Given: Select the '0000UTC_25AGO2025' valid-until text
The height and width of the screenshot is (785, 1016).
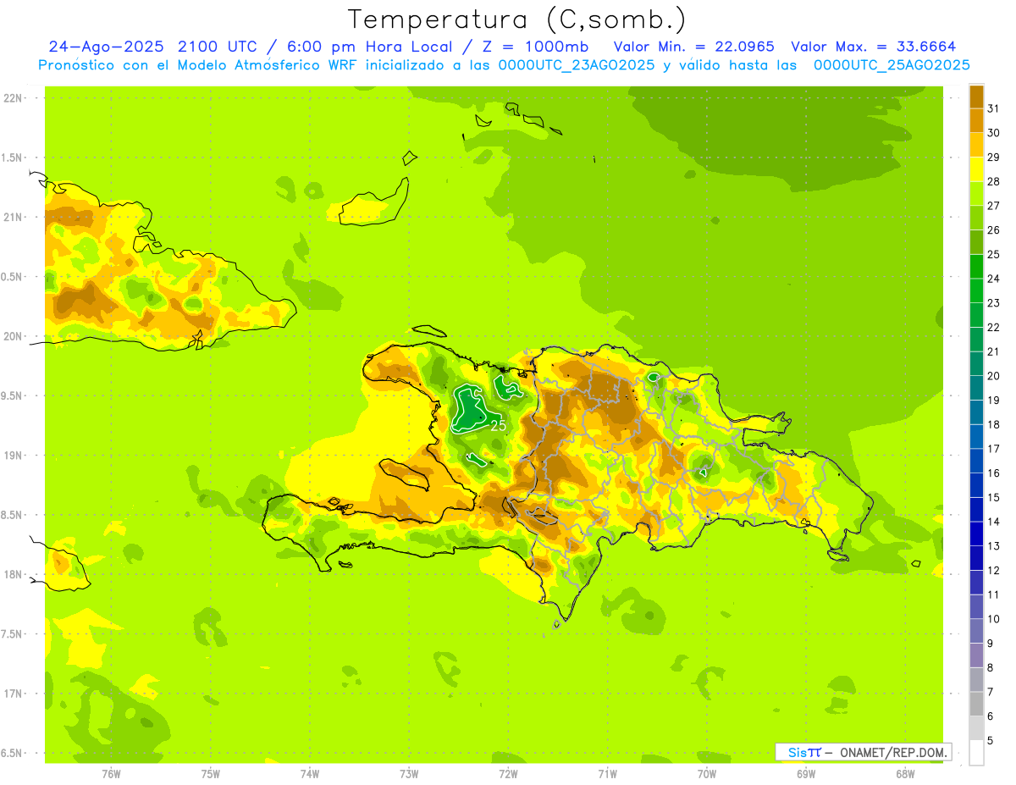Looking at the screenshot, I should click(x=892, y=65).
